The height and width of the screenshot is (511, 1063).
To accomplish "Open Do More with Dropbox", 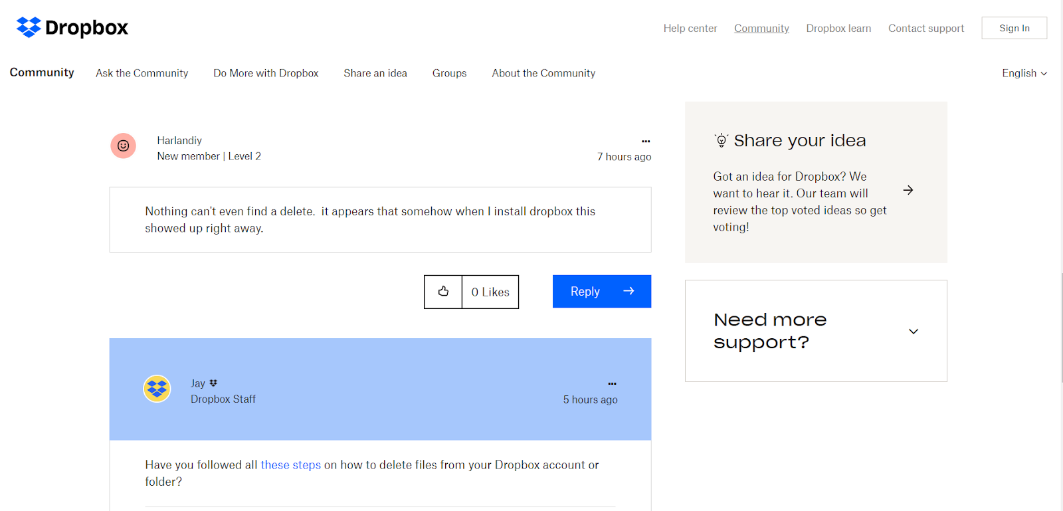I will click(266, 73).
